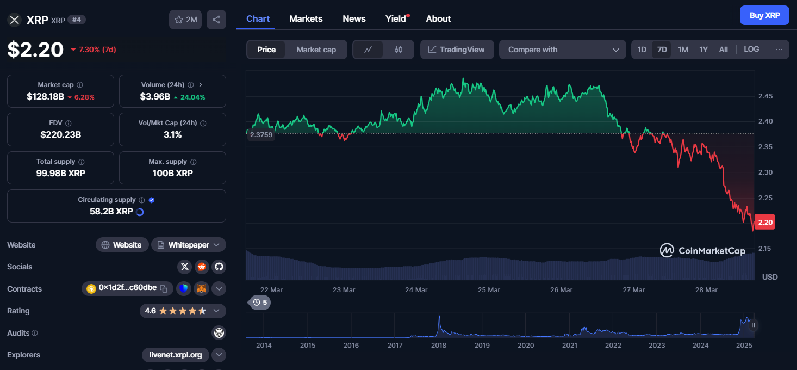Expand more contracts chevron

(219, 288)
